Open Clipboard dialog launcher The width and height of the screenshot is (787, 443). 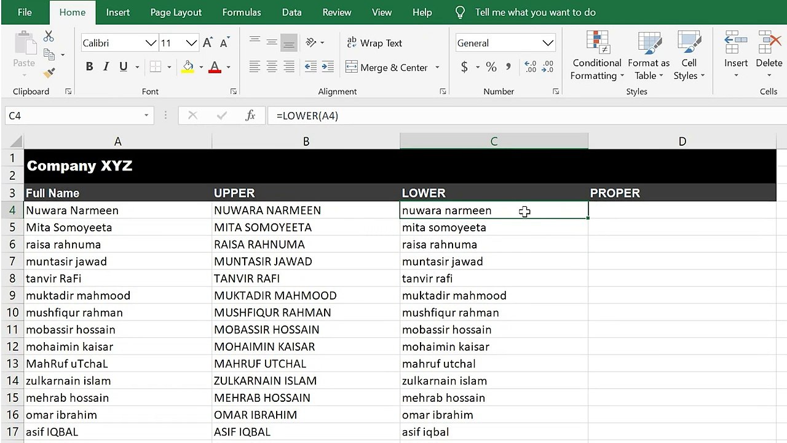(x=68, y=92)
